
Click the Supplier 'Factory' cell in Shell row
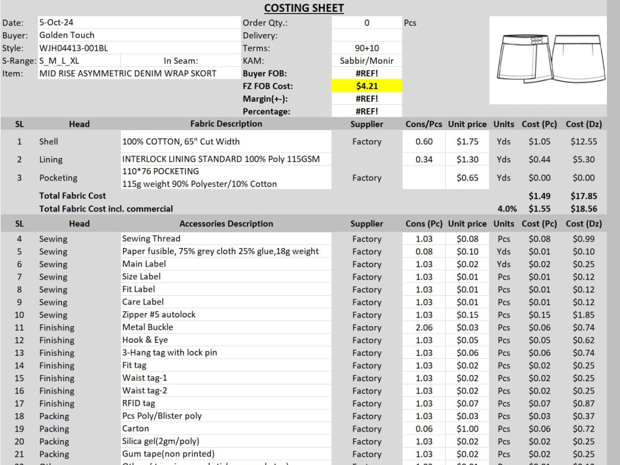[x=366, y=141]
